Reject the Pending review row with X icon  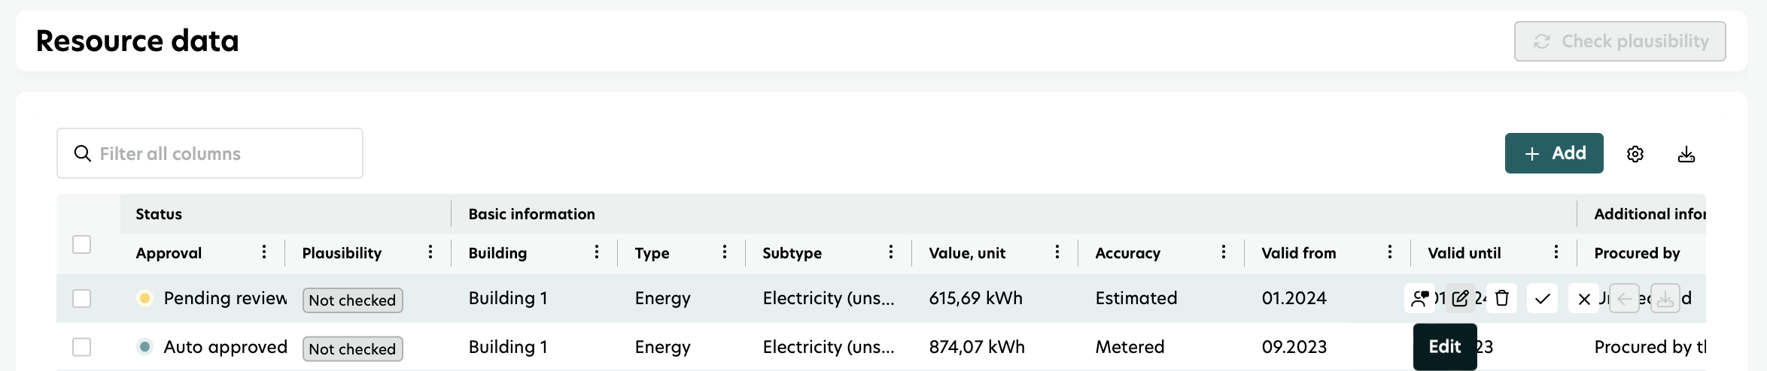click(x=1584, y=299)
